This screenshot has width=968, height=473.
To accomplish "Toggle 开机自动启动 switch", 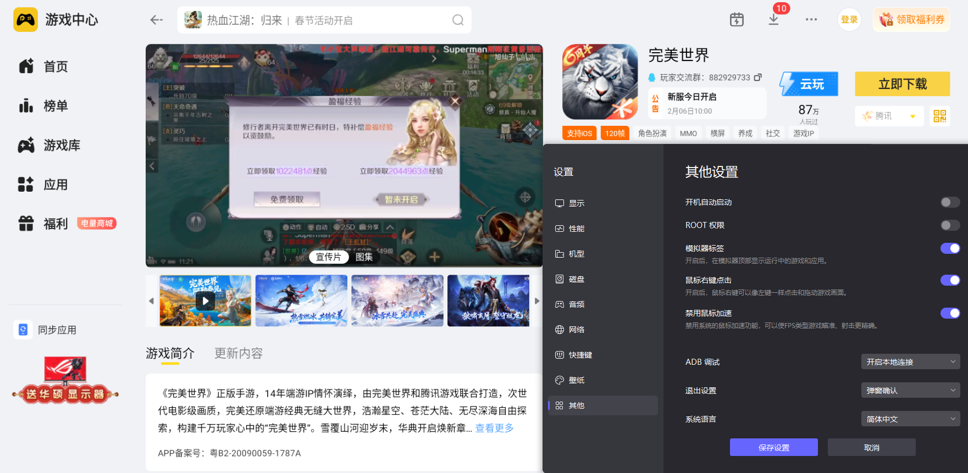I will coord(950,202).
